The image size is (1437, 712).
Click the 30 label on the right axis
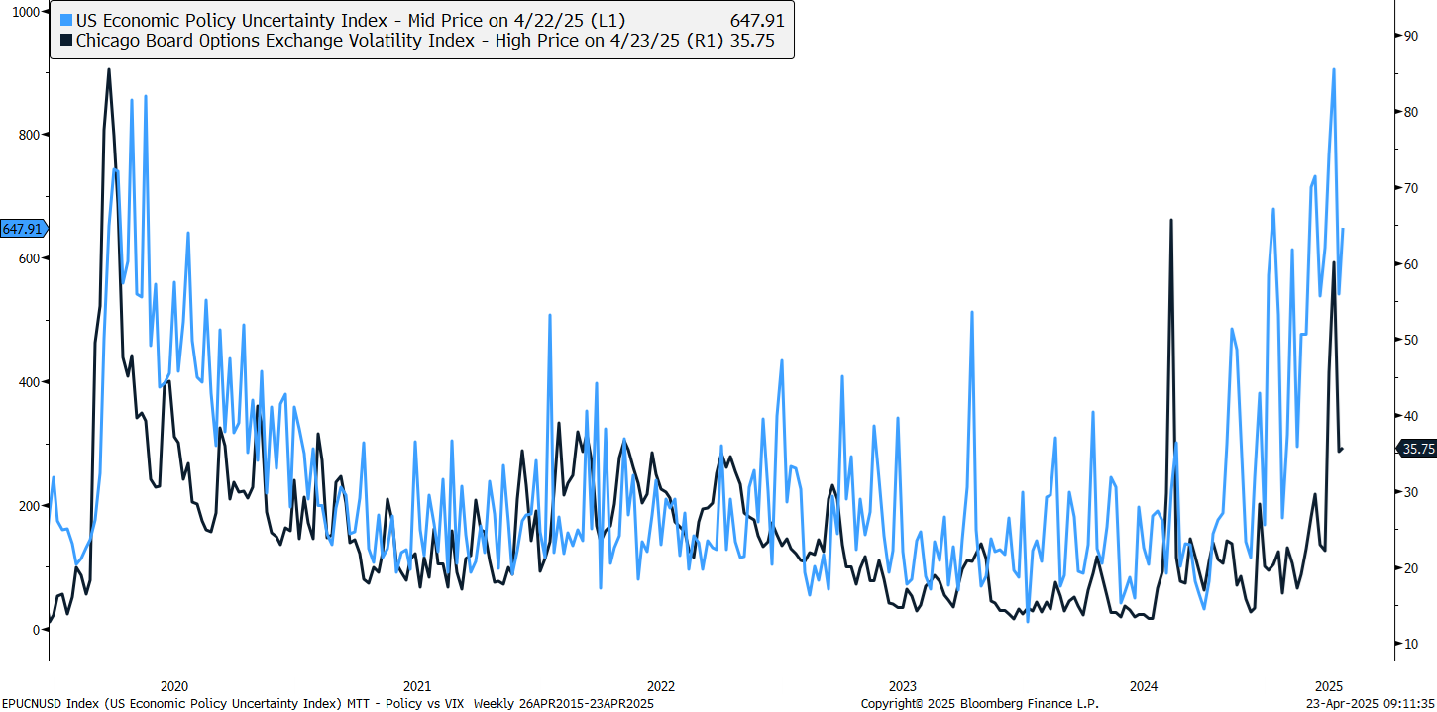(1409, 492)
